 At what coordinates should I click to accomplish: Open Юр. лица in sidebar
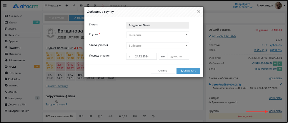click(13, 73)
